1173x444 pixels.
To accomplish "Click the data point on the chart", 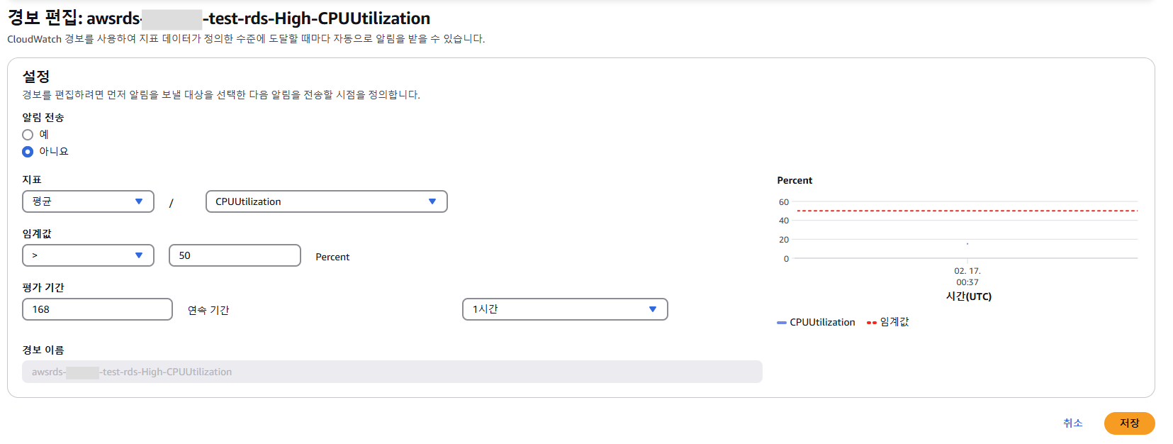I will pos(967,244).
